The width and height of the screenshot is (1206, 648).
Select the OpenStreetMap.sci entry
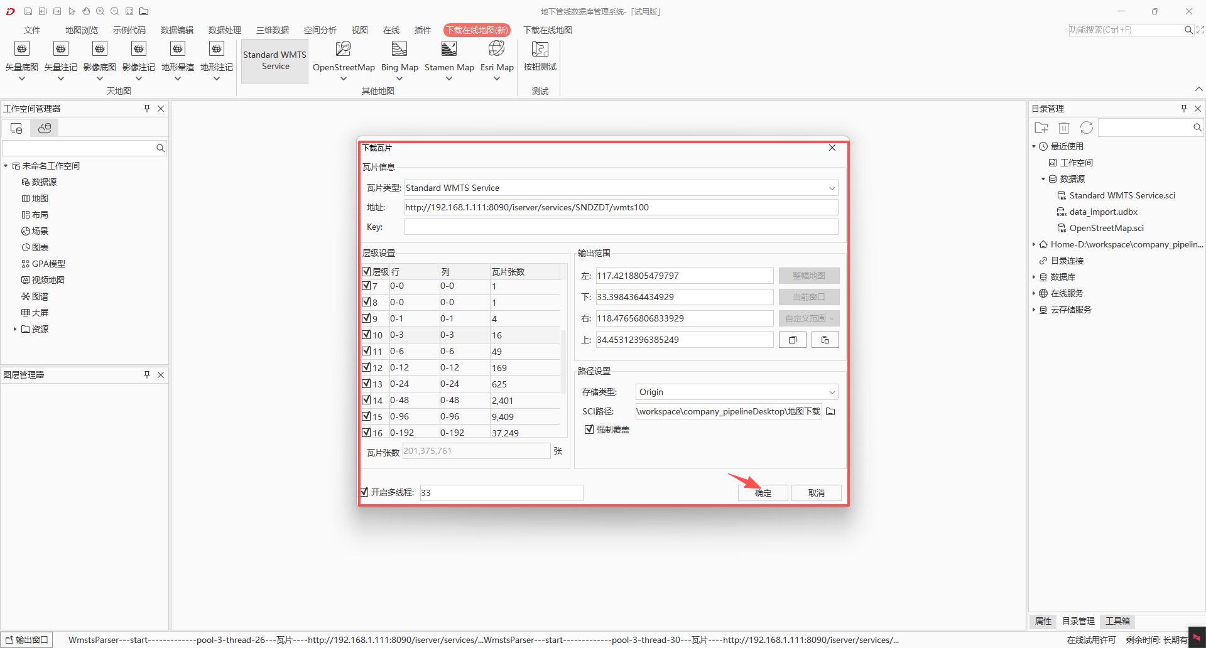pos(1106,228)
